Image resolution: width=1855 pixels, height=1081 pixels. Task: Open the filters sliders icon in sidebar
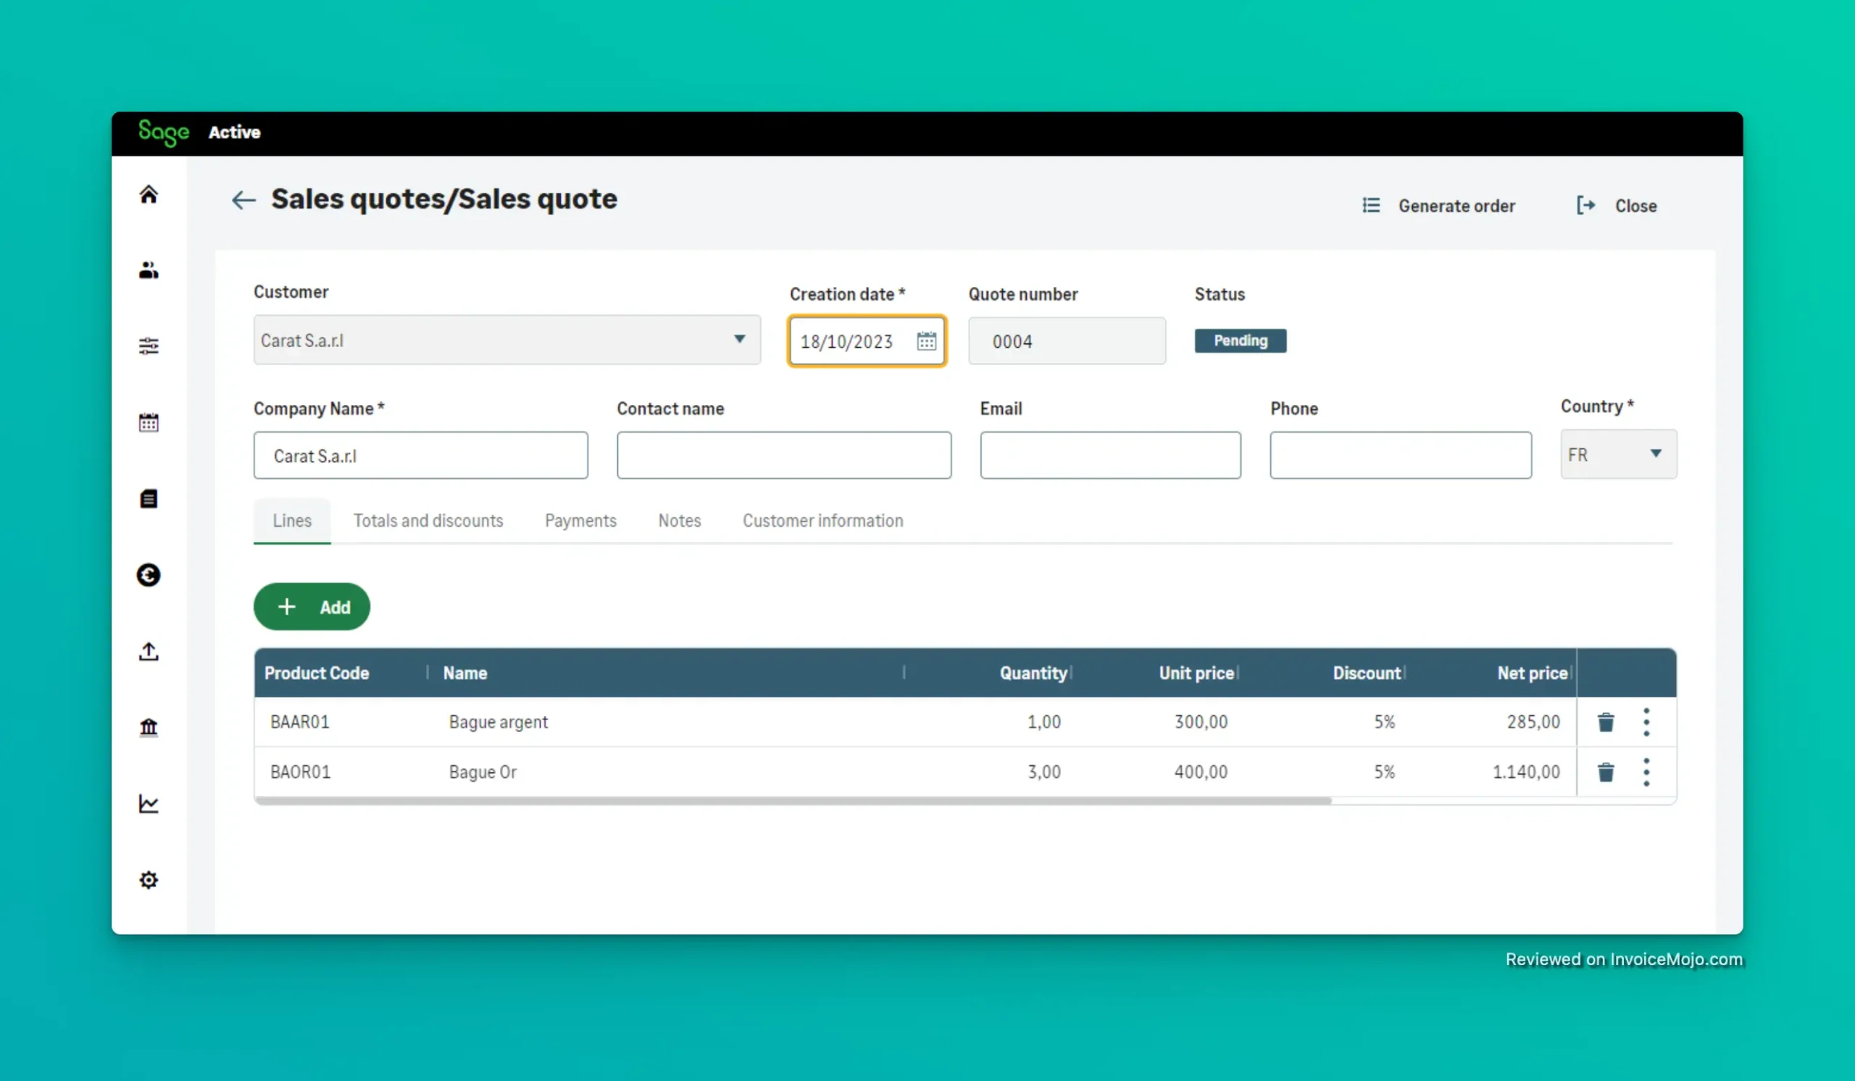coord(149,346)
